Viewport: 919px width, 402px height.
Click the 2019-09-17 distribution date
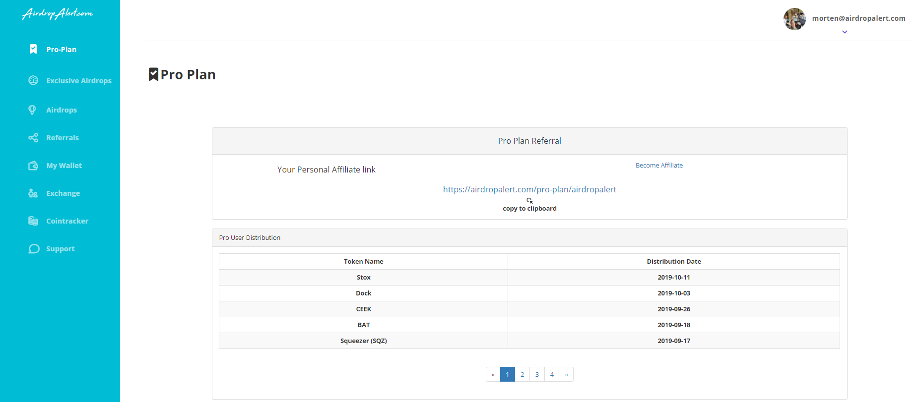click(x=674, y=341)
